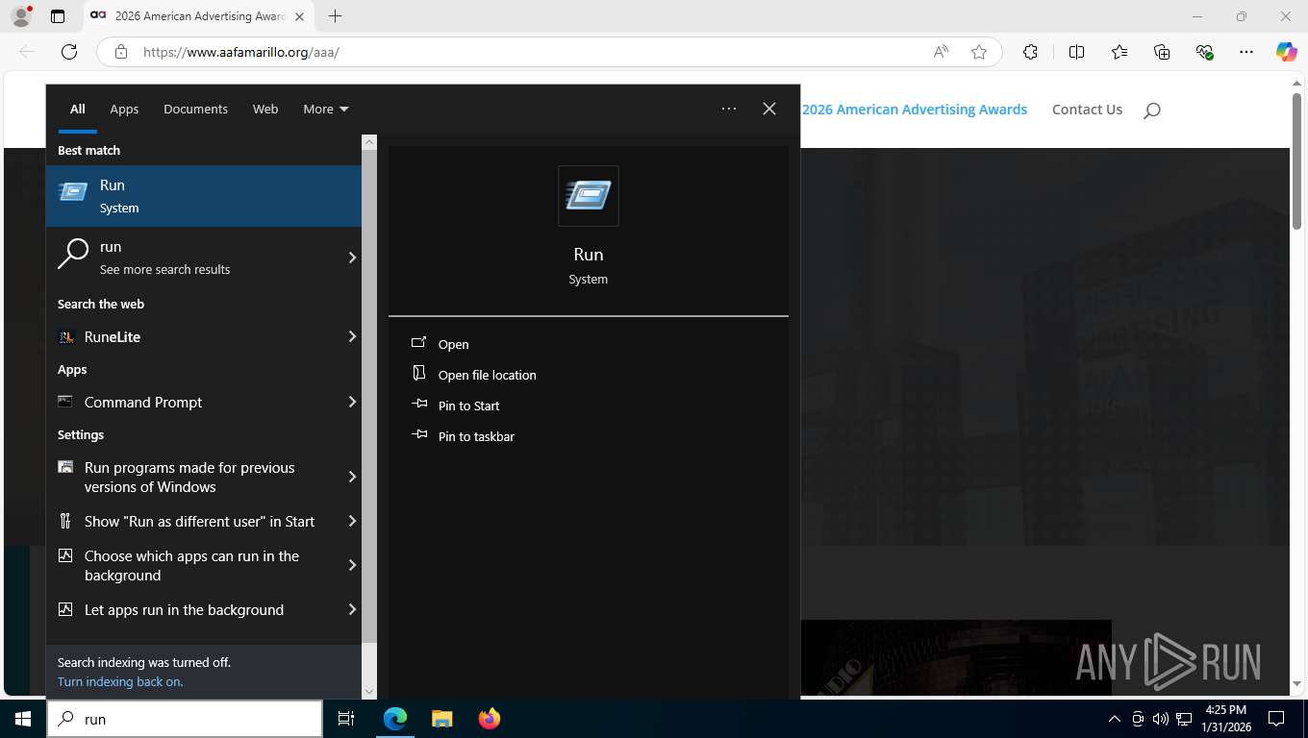Open the Copilot sidebar in Edge

click(x=1287, y=52)
